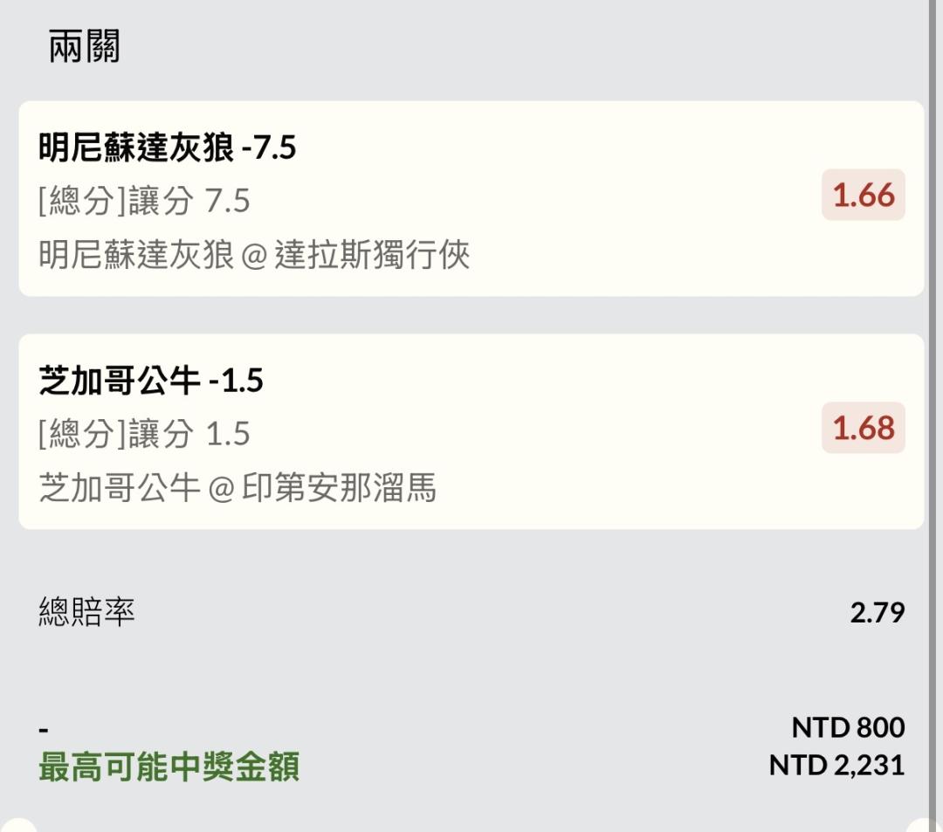This screenshot has height=832, width=943.
Task: Tap gray 明尼蘇達灰狼 in the matchup line
Action: click(136, 255)
